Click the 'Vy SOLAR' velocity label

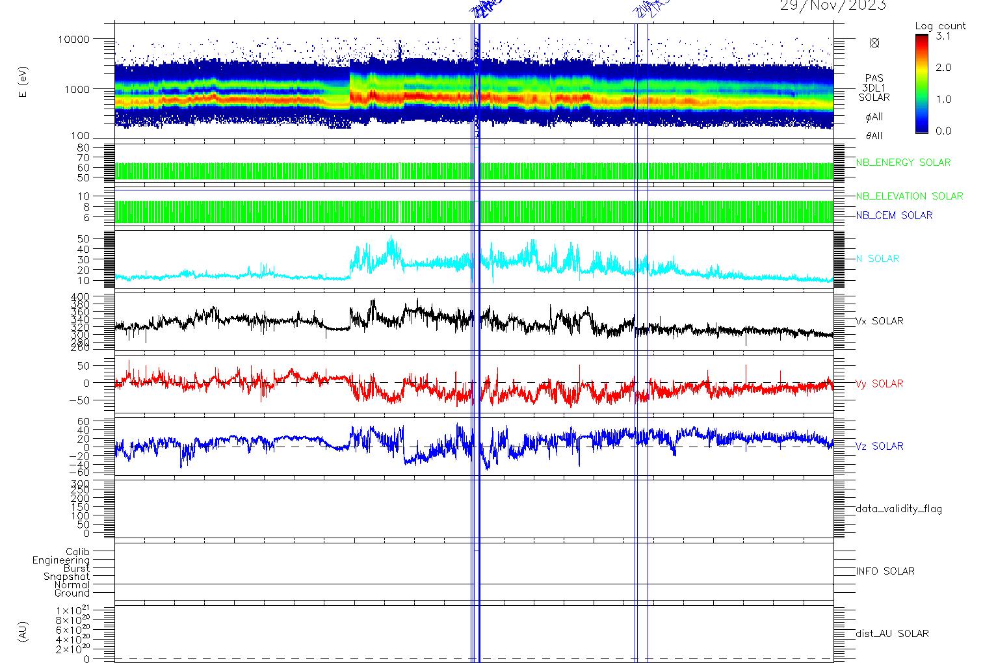point(880,383)
